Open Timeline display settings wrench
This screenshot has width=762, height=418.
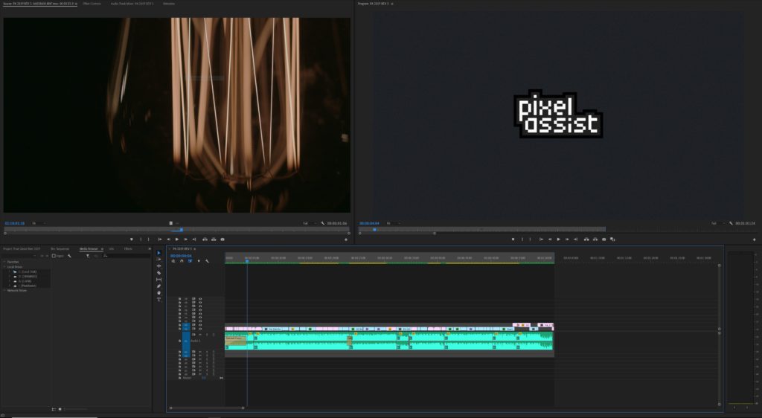(x=207, y=261)
